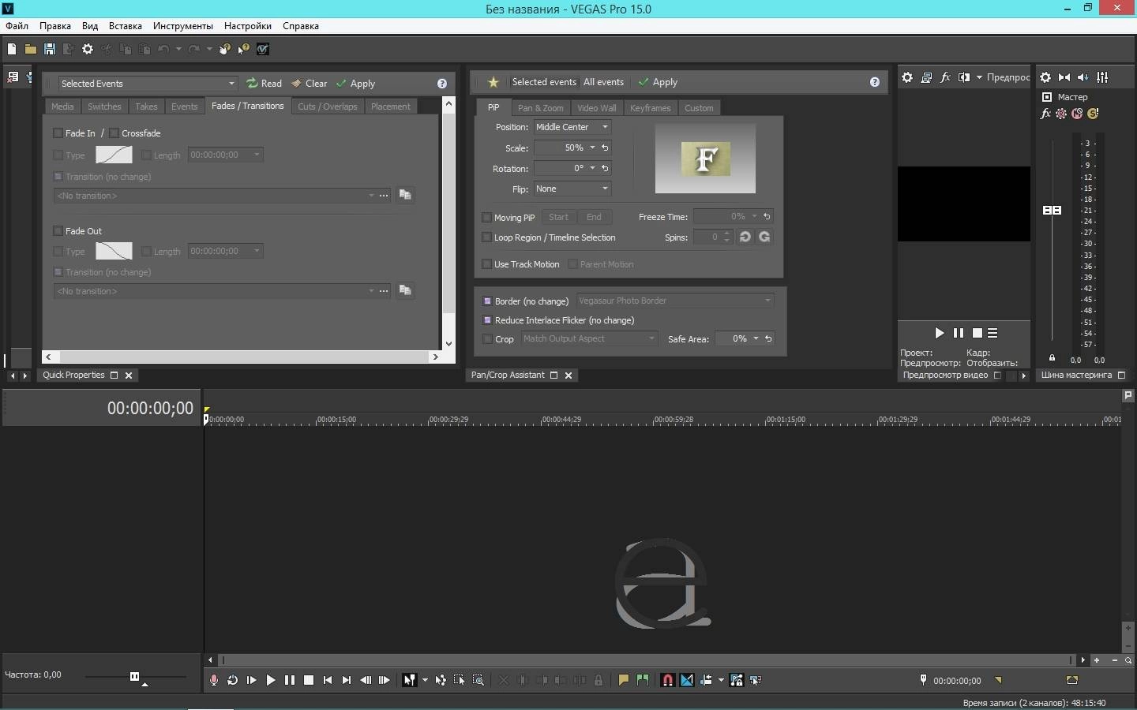Open the Файл menu
This screenshot has width=1137, height=710.
[x=17, y=26]
